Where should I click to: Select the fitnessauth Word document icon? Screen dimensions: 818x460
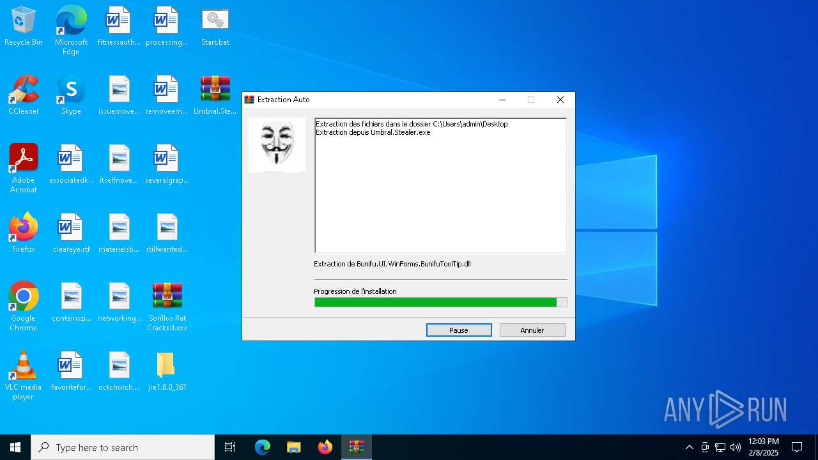point(119,27)
